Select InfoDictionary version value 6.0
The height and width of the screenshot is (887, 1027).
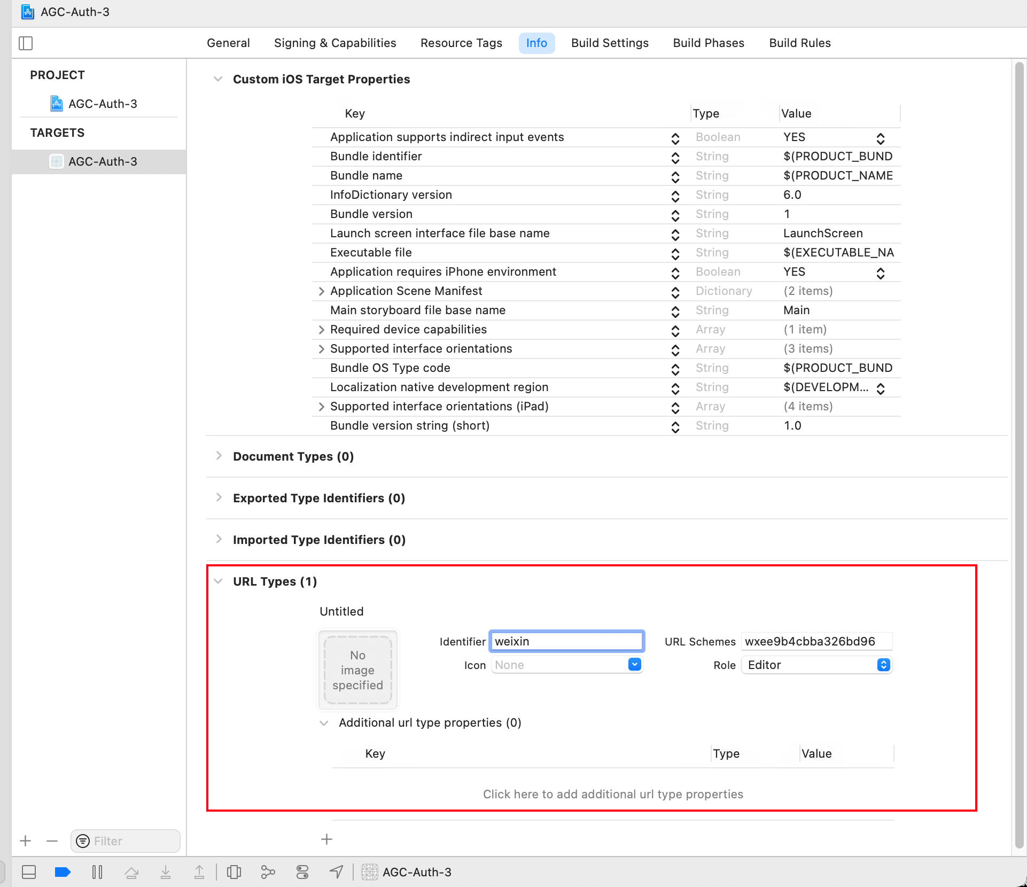(792, 195)
